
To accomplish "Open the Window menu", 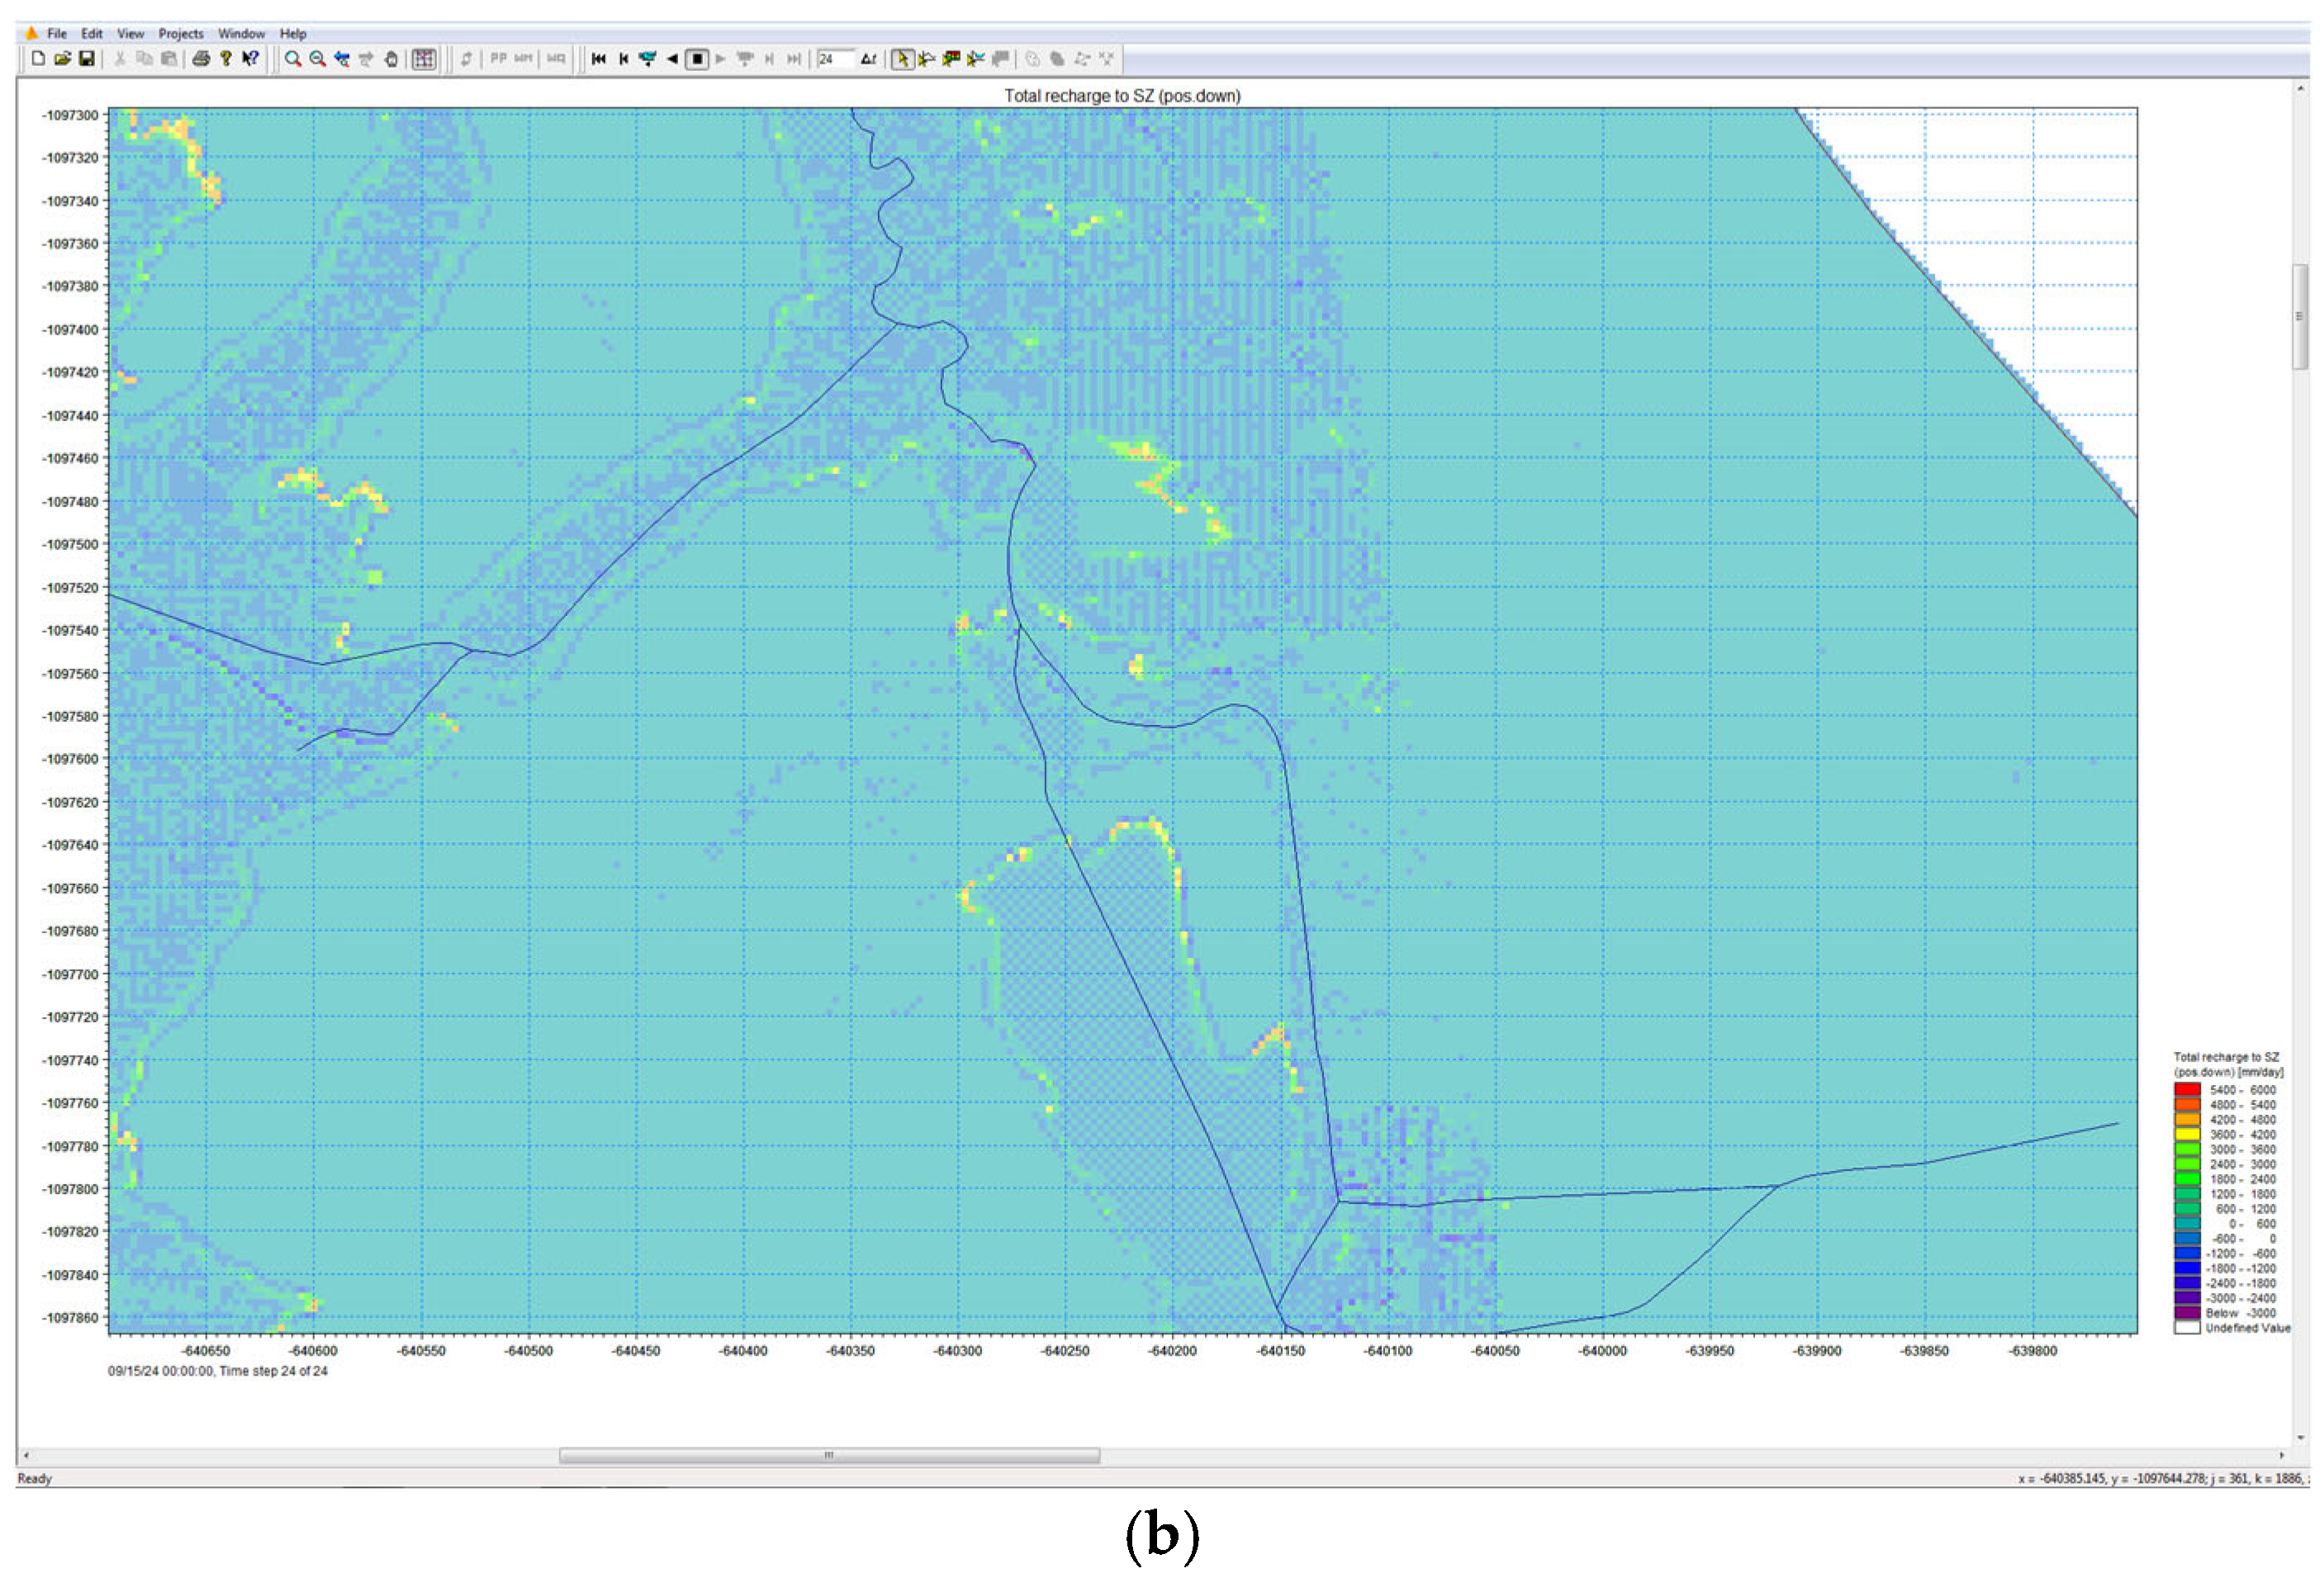I will point(241,33).
